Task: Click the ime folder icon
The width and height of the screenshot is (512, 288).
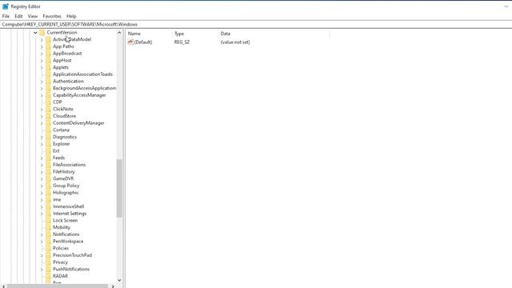Action: point(48,199)
